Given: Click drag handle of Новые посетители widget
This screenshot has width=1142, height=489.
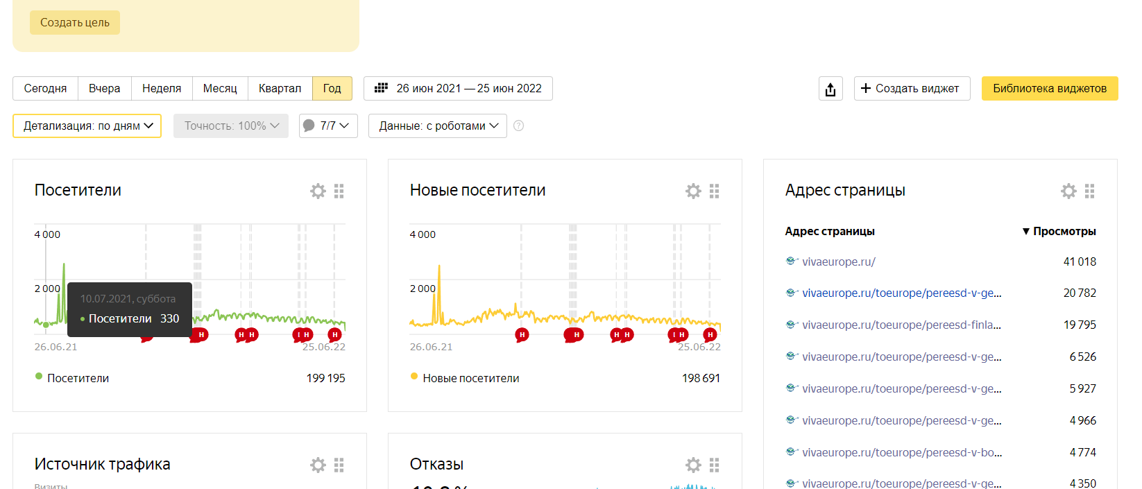Looking at the screenshot, I should click(x=715, y=191).
